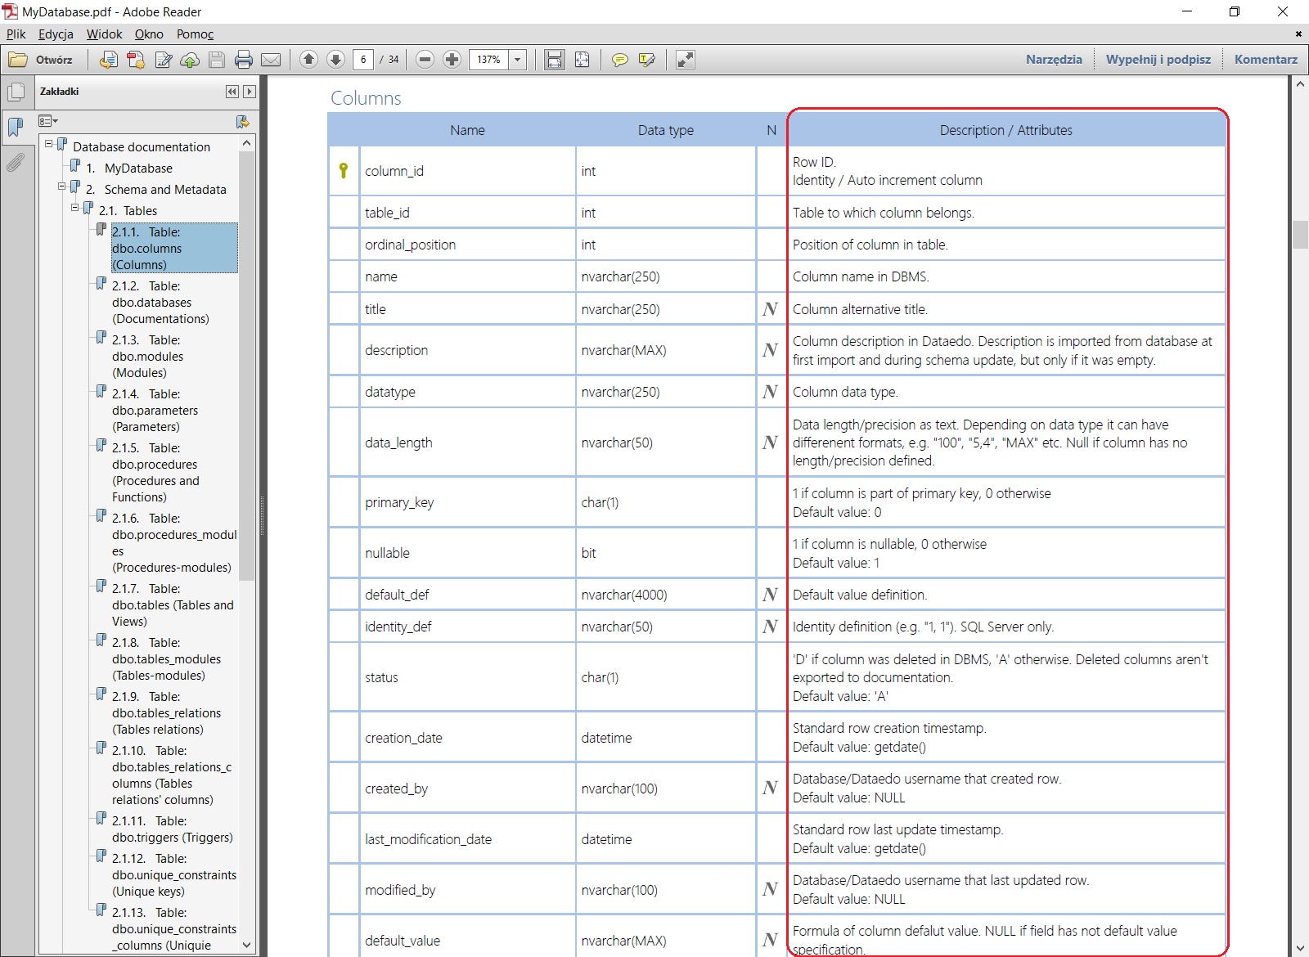Go to previous page with up arrow

(308, 60)
